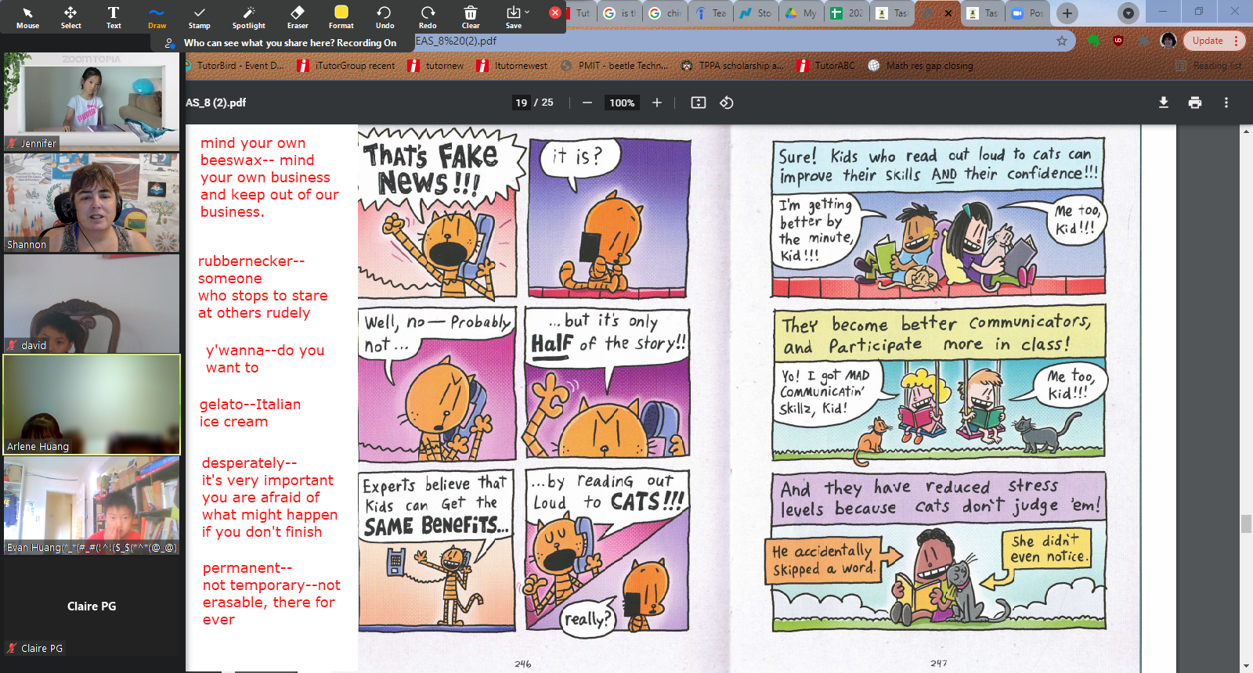
Task: Open the PDF viewer more actions menu
Action: click(1226, 103)
